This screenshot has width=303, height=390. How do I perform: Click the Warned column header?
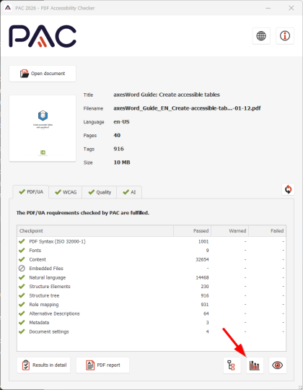point(229,231)
